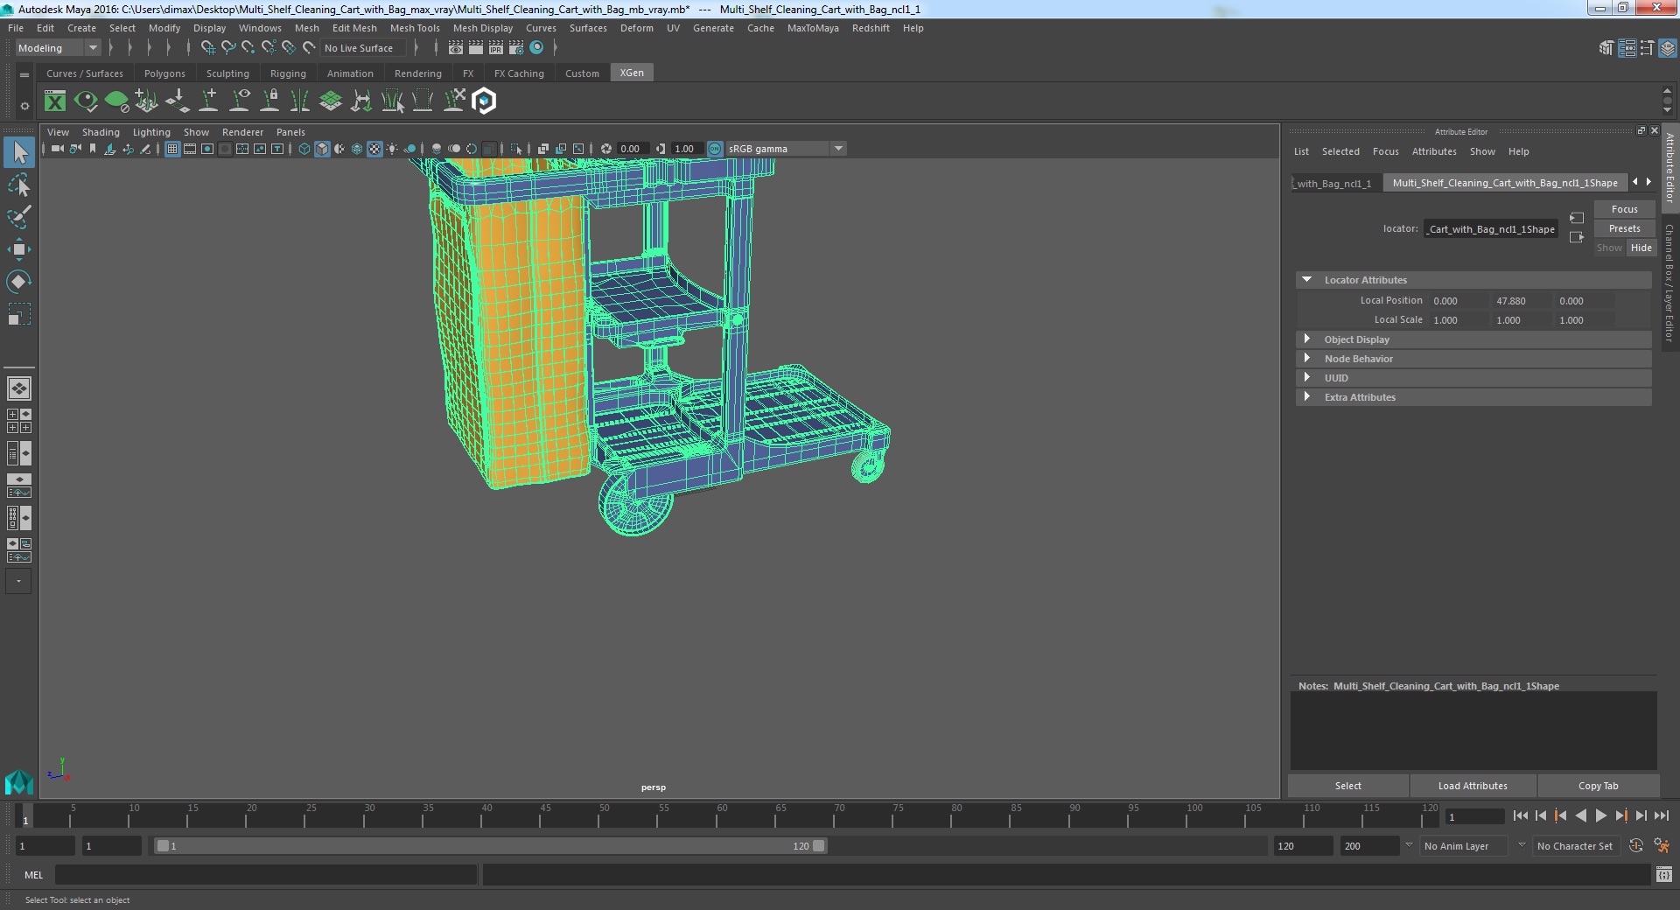This screenshot has height=910, width=1680.
Task: Open sRGB gamma view transform dropdown
Action: pyautogui.click(x=786, y=149)
